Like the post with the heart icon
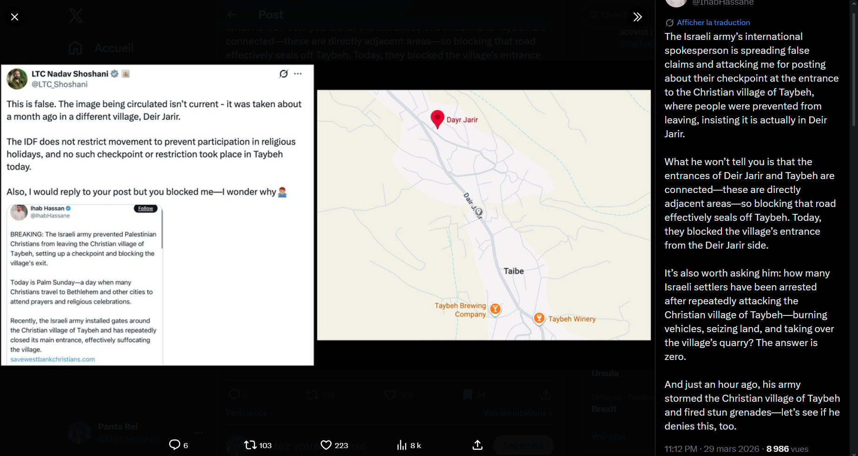This screenshot has height=456, width=858. coord(326,445)
